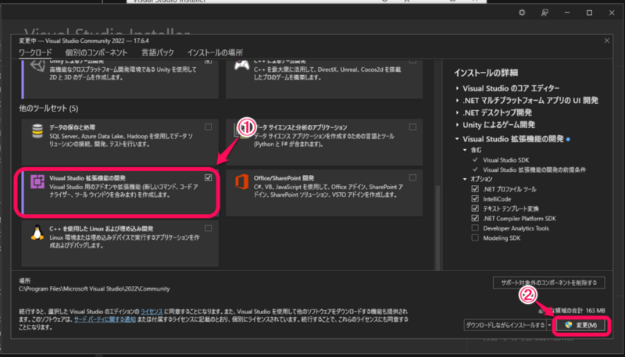
Task: Click the purple Visual Studio 拡張機能の開発 workload icon
Action: [x=37, y=182]
